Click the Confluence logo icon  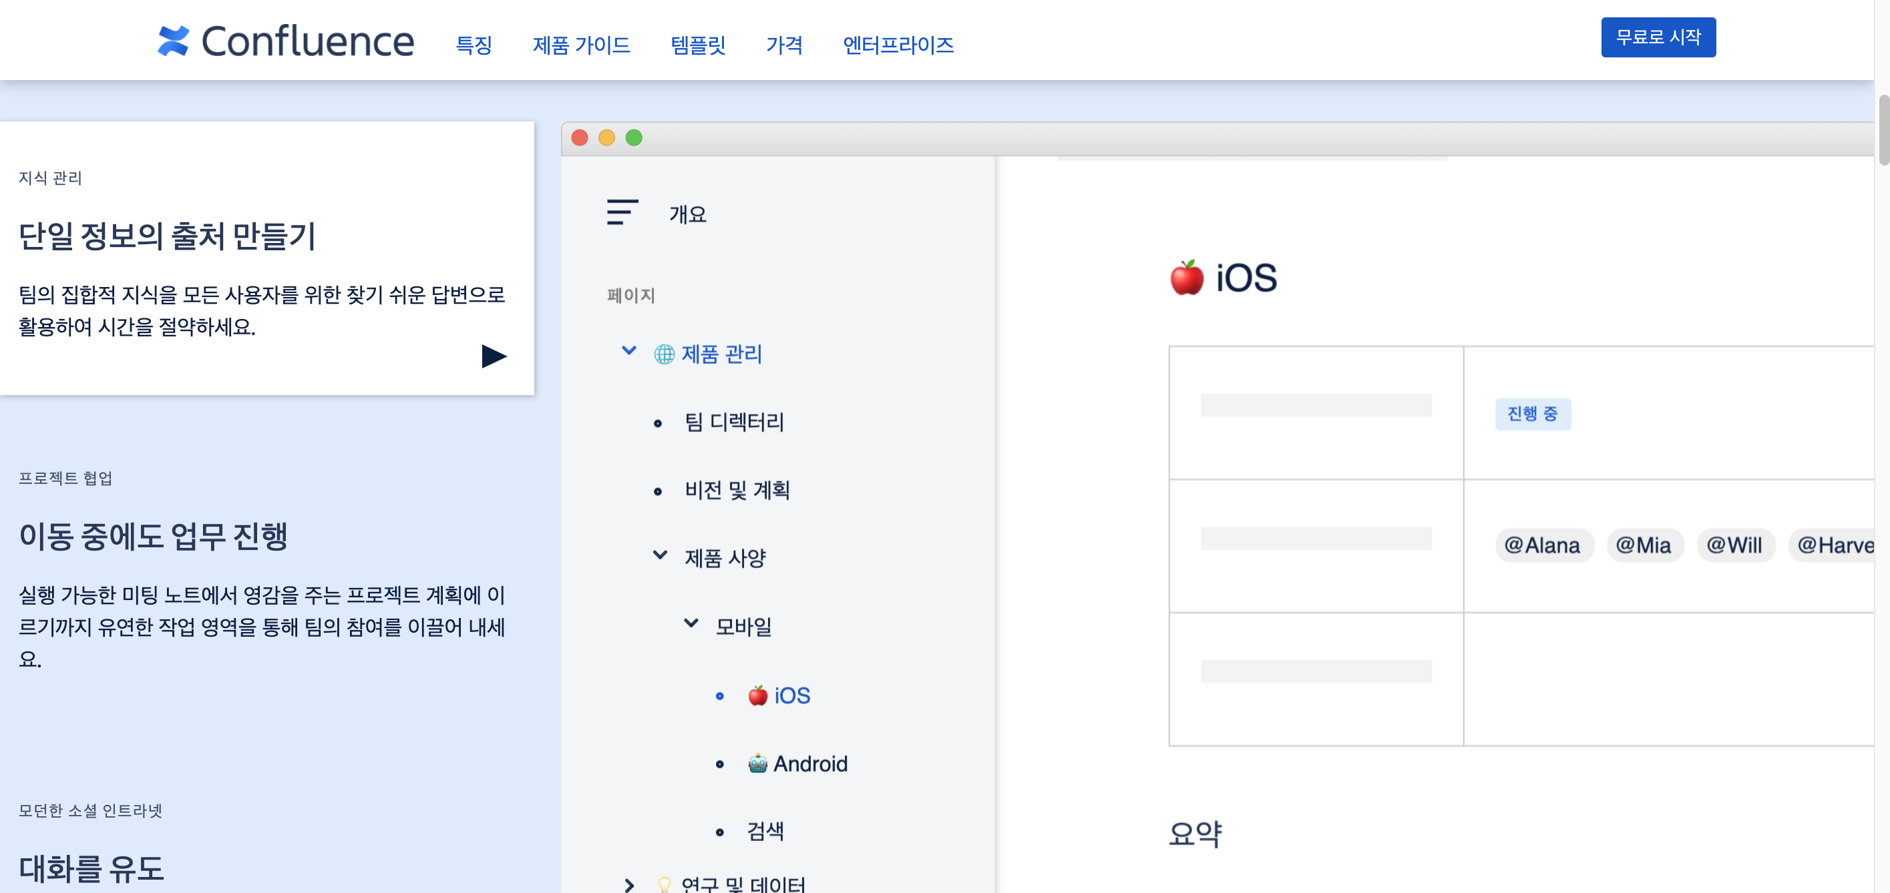tap(174, 41)
